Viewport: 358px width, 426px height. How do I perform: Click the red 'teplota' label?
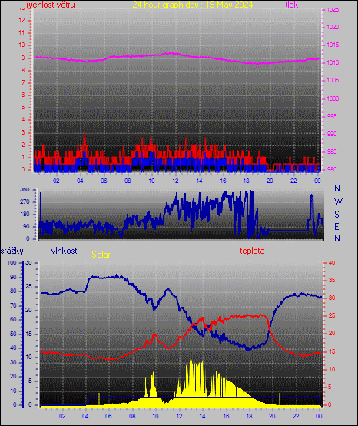[252, 251]
